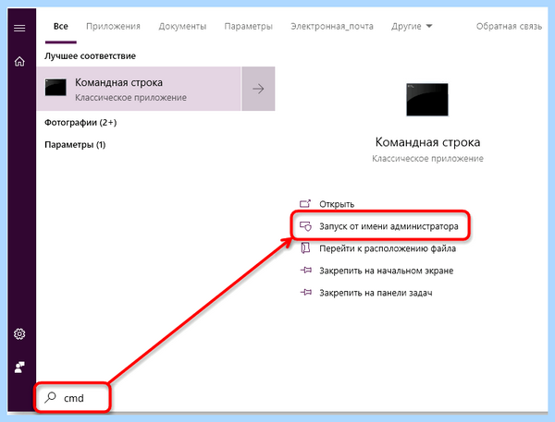This screenshot has width=555, height=422.
Task: Expand the Командная строка result arrow
Action: (x=258, y=89)
